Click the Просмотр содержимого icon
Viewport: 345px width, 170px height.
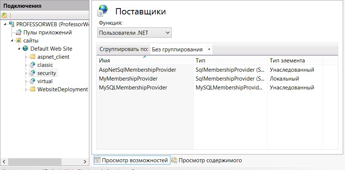tap(174, 160)
